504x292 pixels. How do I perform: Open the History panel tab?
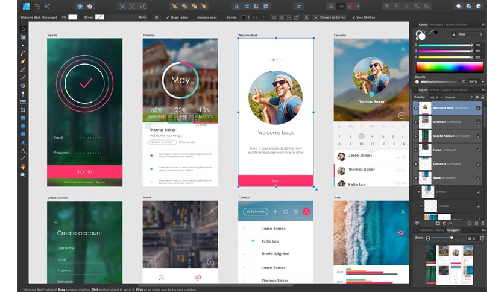[439, 230]
